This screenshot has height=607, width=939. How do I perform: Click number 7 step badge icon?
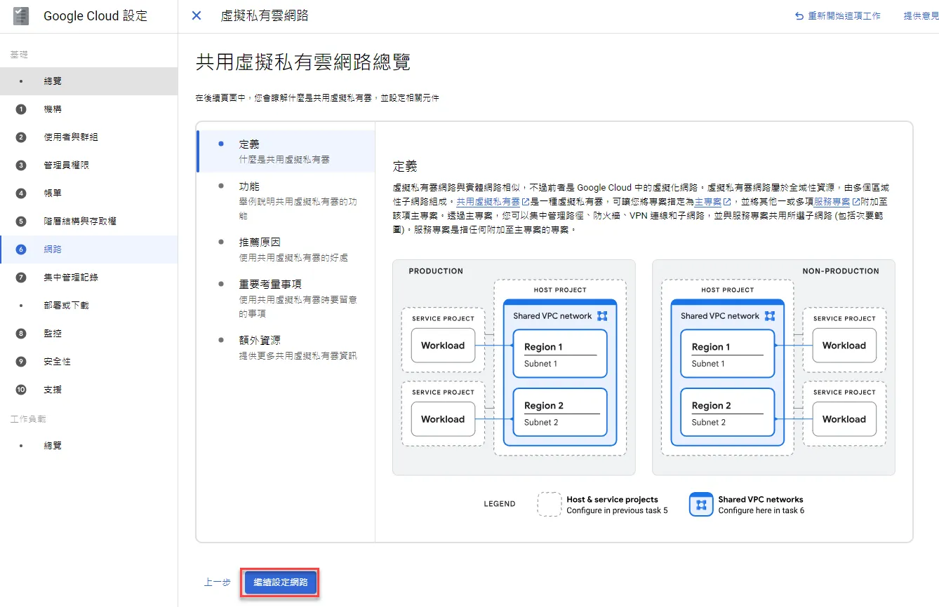click(x=21, y=278)
